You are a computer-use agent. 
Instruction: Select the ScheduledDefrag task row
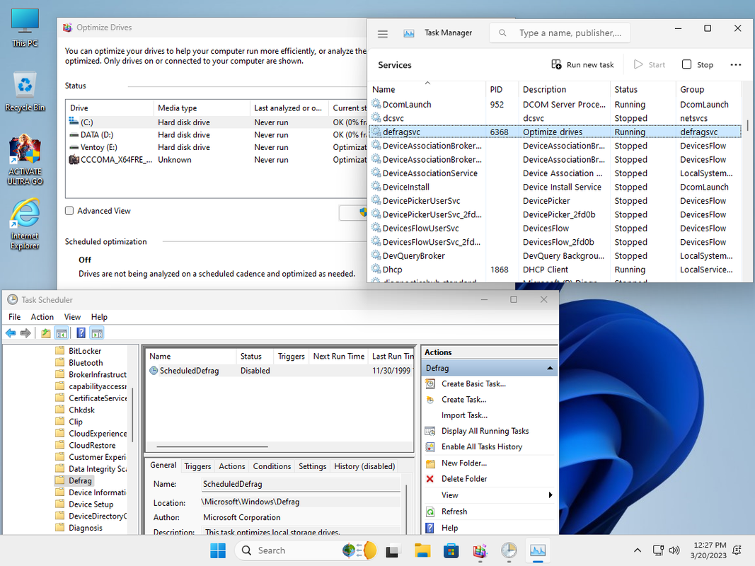click(x=279, y=371)
